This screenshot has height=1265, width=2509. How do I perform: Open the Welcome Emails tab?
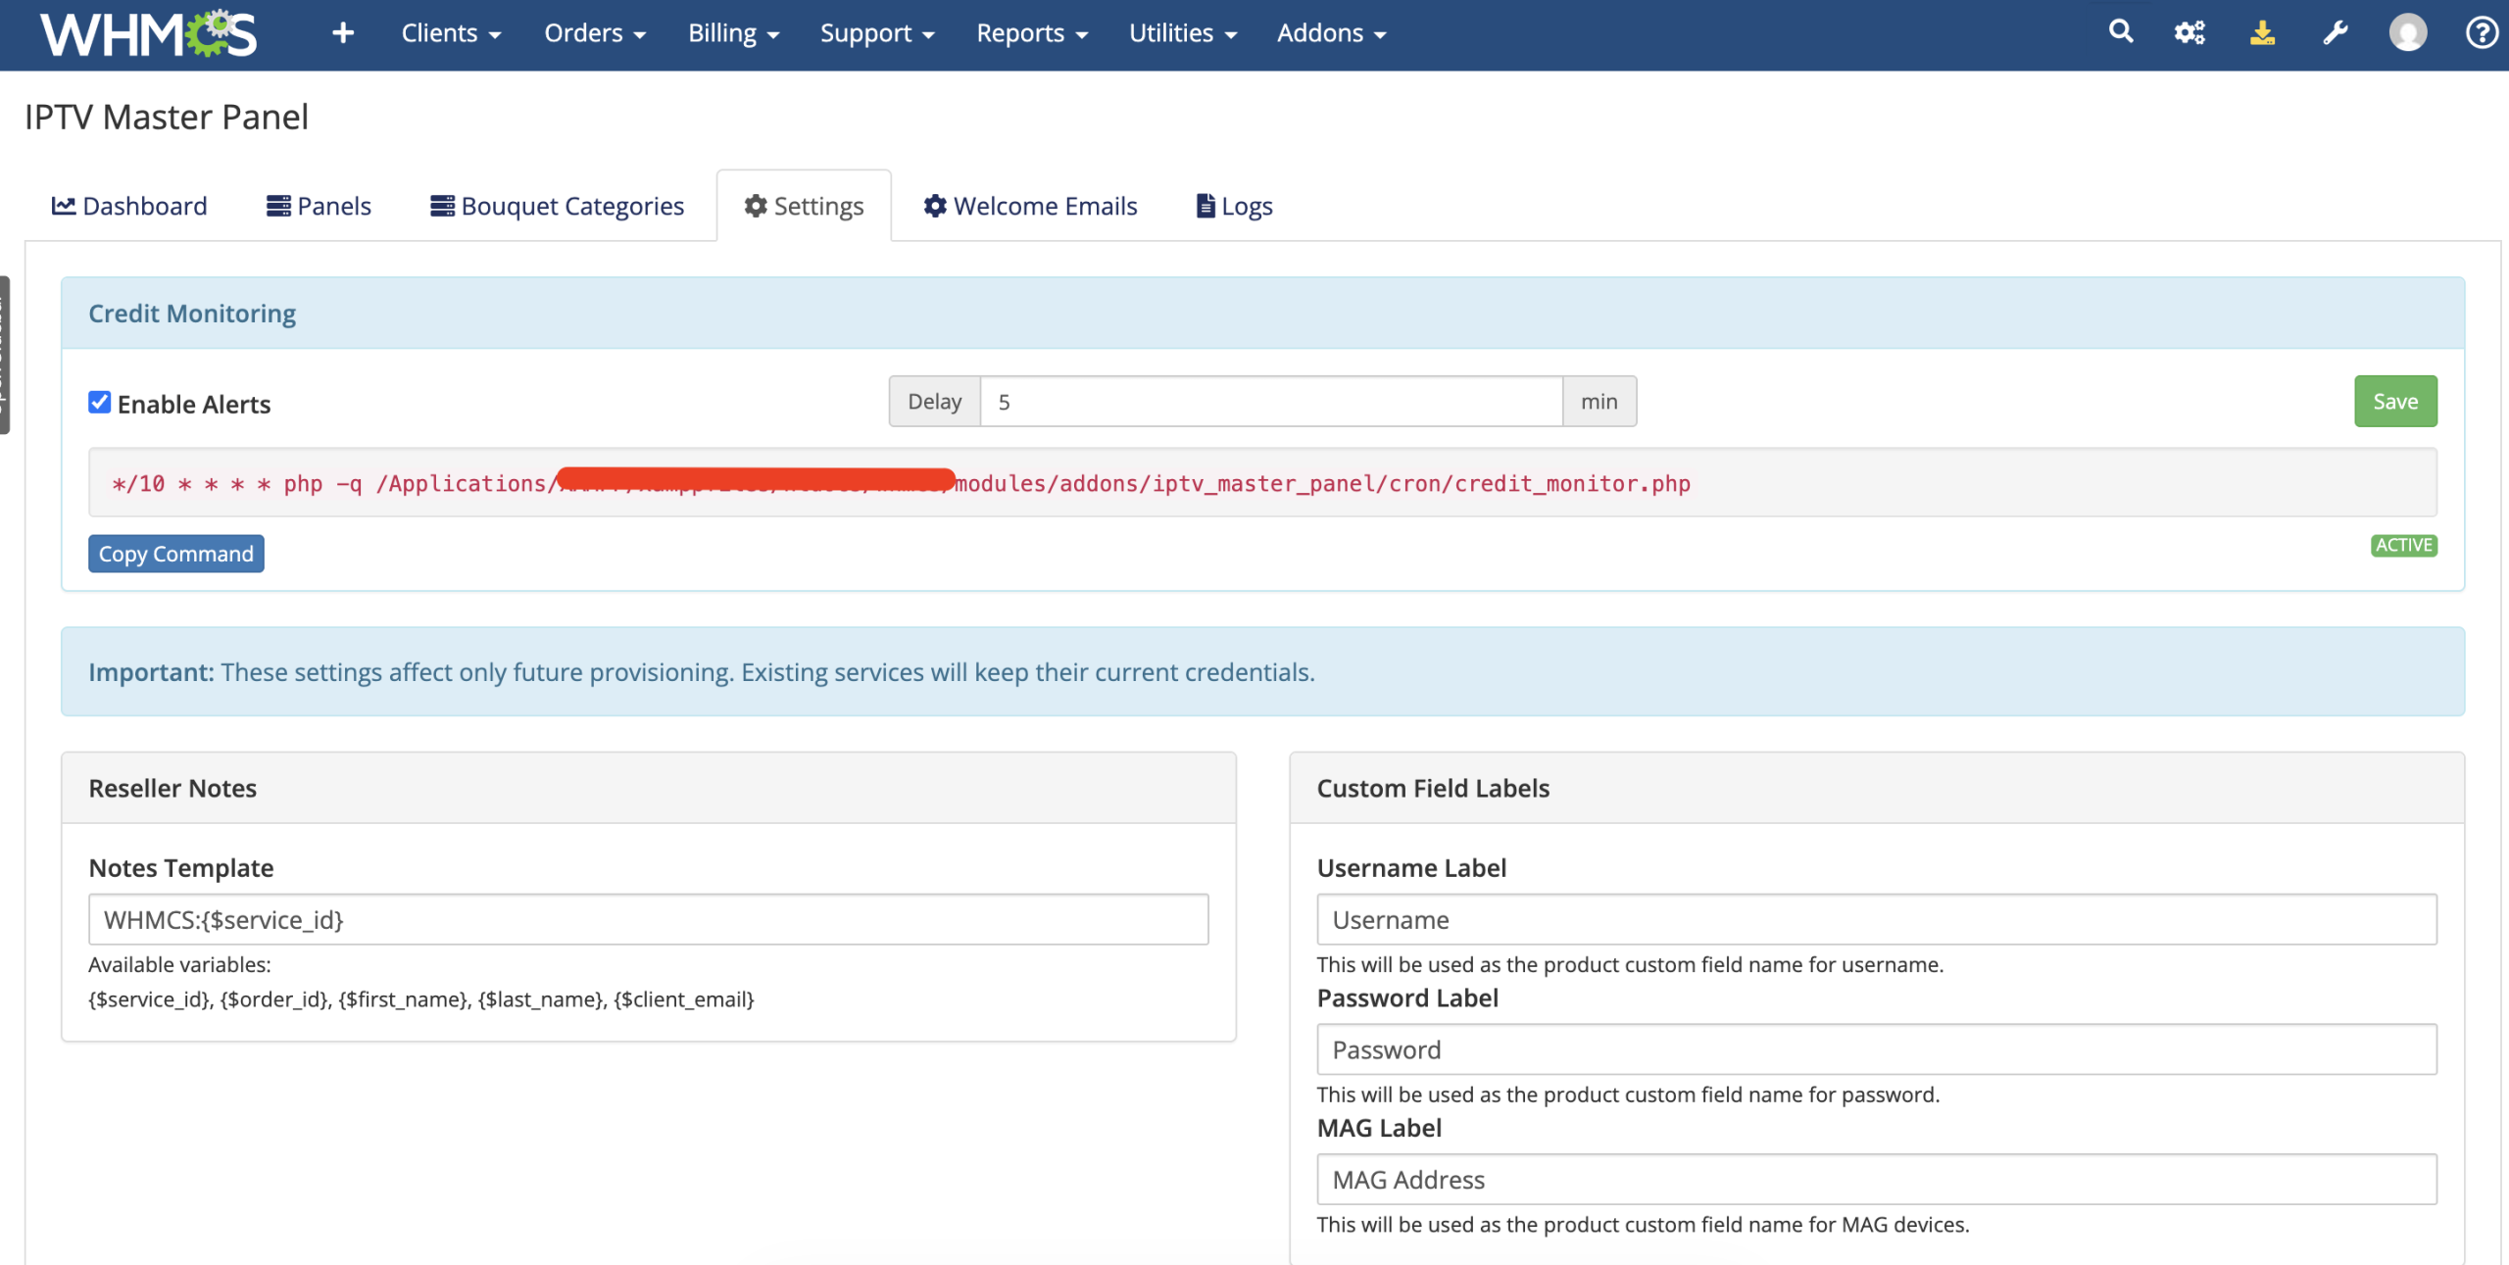(1030, 206)
